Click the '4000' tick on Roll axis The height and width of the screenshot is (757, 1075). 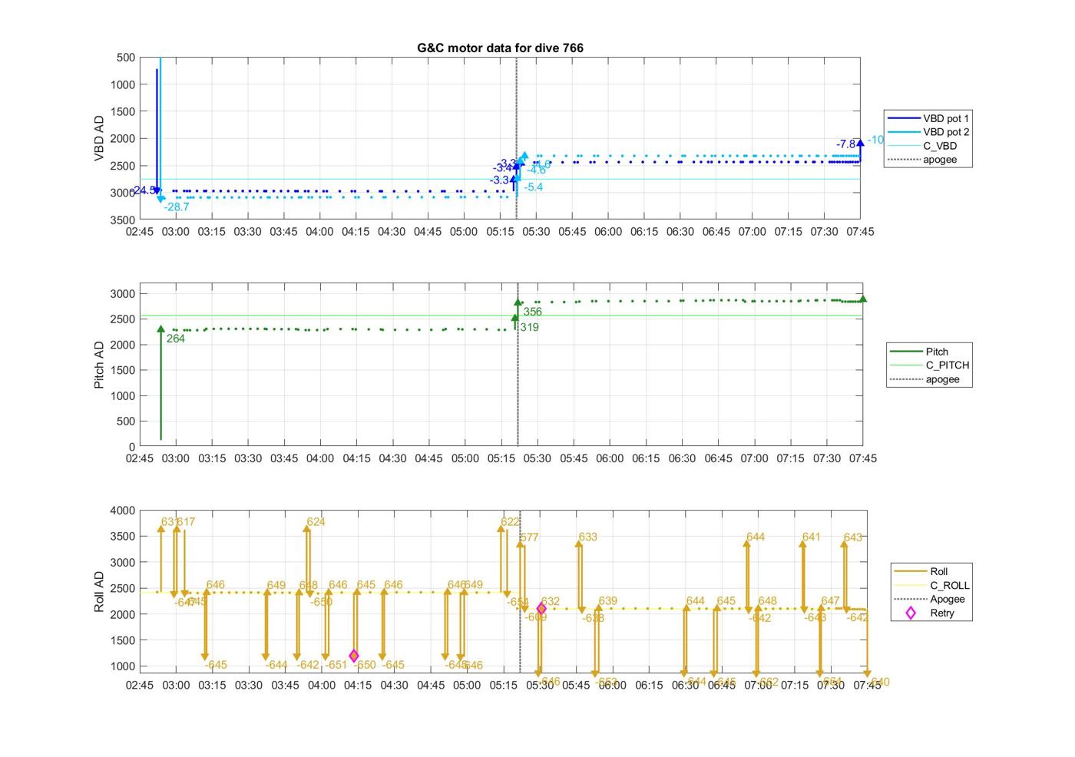coord(123,511)
